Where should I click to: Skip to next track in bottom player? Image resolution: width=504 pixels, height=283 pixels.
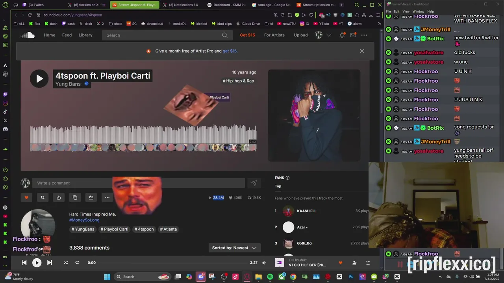click(50, 263)
